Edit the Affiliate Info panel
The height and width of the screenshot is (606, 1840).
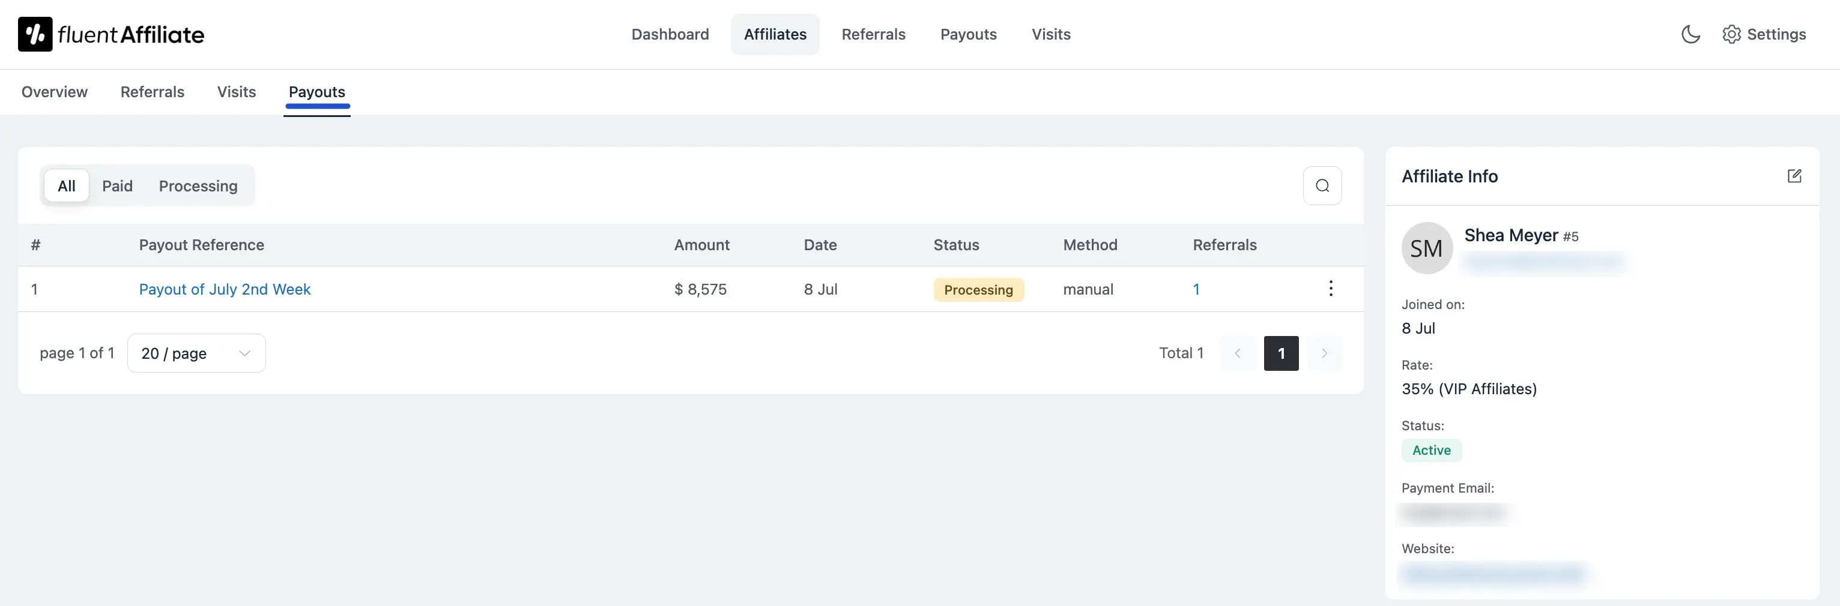[1795, 176]
